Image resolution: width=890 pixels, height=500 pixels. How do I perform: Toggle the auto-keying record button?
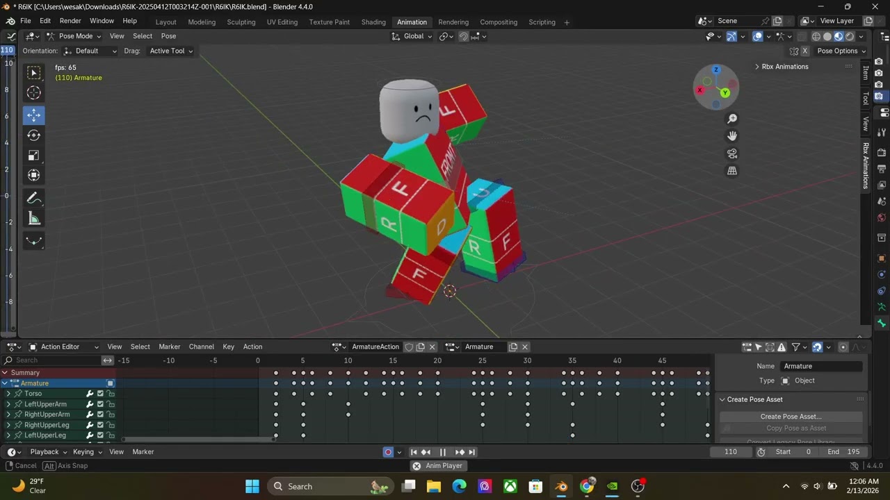tap(388, 452)
